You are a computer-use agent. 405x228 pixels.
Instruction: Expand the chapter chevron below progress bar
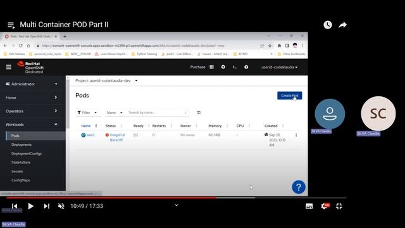177,205
